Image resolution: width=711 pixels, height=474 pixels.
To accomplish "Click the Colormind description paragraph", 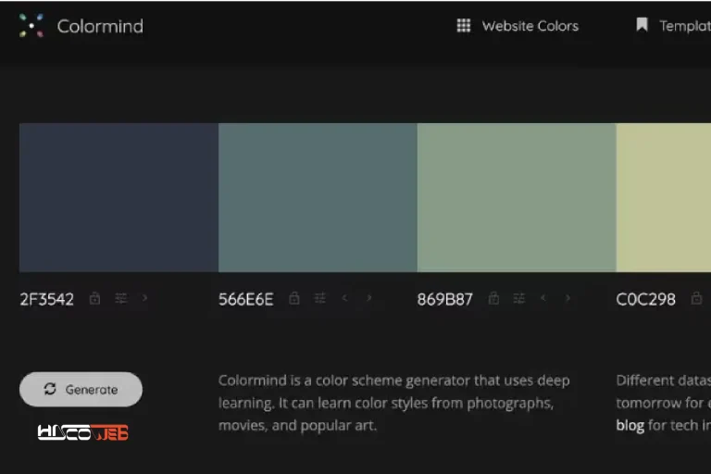I will 393,403.
